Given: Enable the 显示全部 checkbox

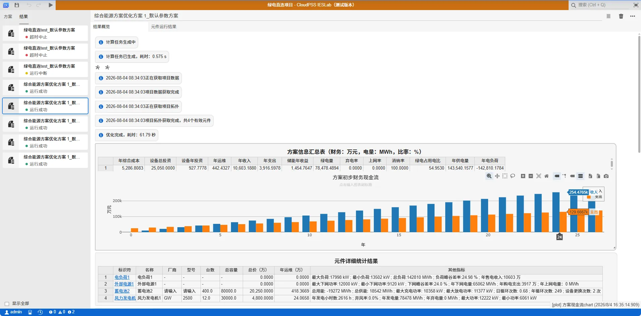Looking at the screenshot, I should click(7, 304).
